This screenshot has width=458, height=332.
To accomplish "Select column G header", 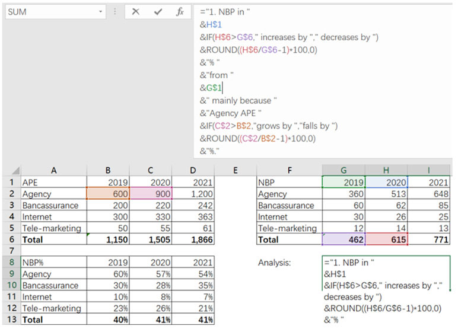I will click(343, 171).
